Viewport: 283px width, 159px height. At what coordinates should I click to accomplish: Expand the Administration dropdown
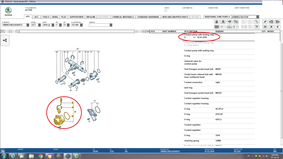pyautogui.click(x=258, y=17)
